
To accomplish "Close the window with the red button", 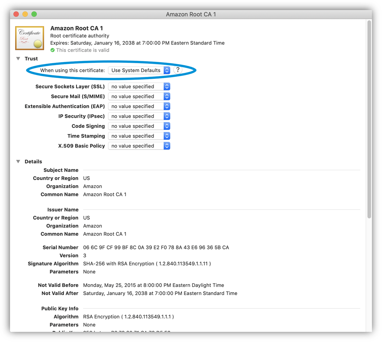I will (x=16, y=14).
